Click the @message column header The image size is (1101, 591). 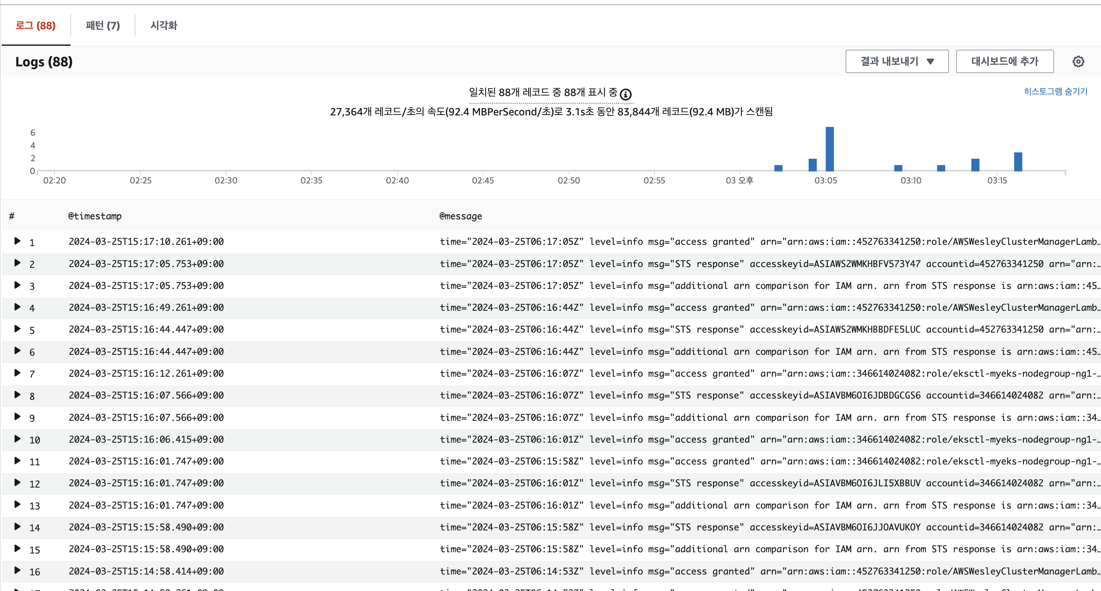click(460, 216)
